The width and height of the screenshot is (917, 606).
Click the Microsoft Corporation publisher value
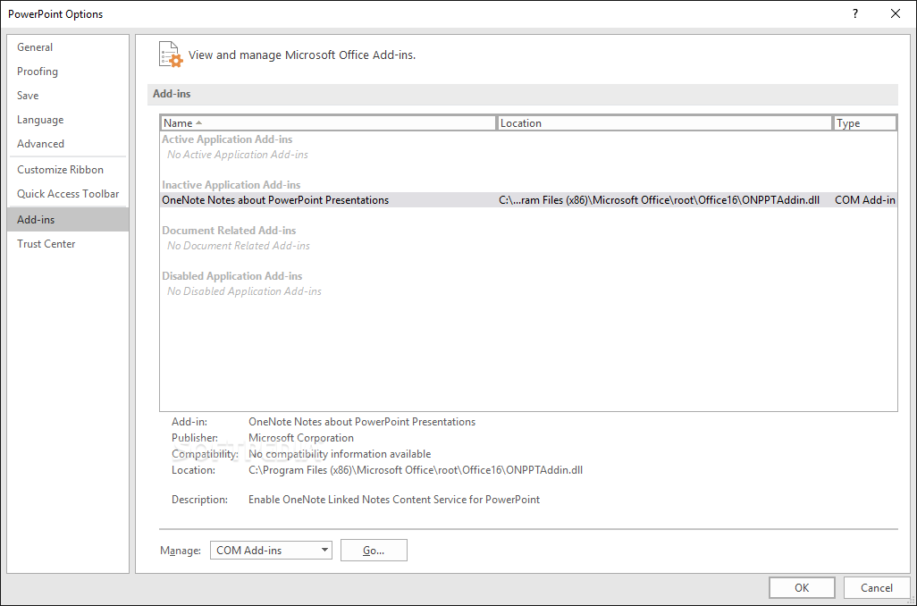click(301, 438)
